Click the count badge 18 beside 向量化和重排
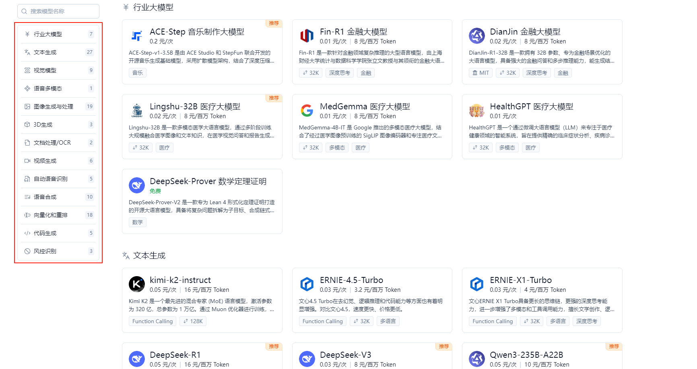The height and width of the screenshot is (369, 697). click(x=90, y=215)
